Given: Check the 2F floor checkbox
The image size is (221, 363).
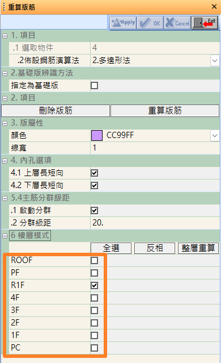Looking at the screenshot, I should pyautogui.click(x=94, y=323).
